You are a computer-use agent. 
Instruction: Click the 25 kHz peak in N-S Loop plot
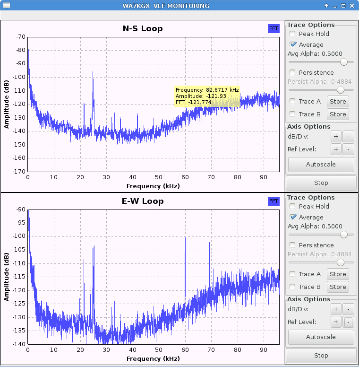[x=93, y=73]
